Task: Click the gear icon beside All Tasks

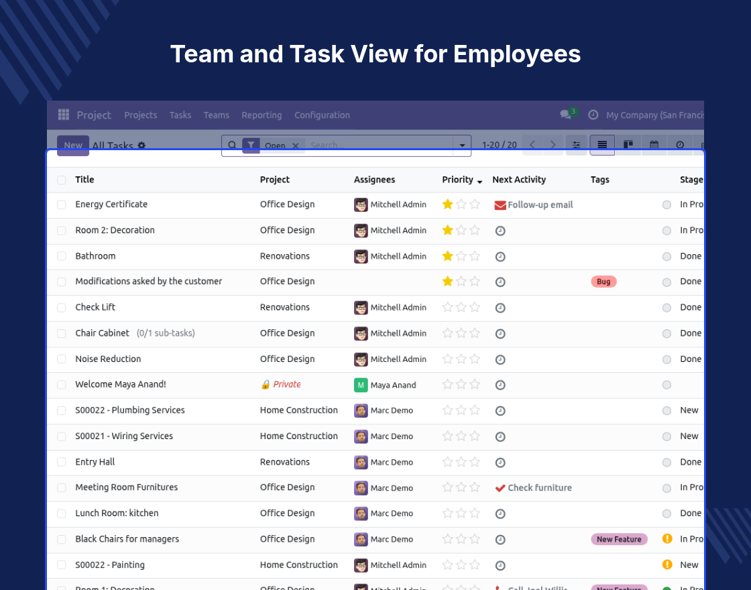Action: (141, 145)
